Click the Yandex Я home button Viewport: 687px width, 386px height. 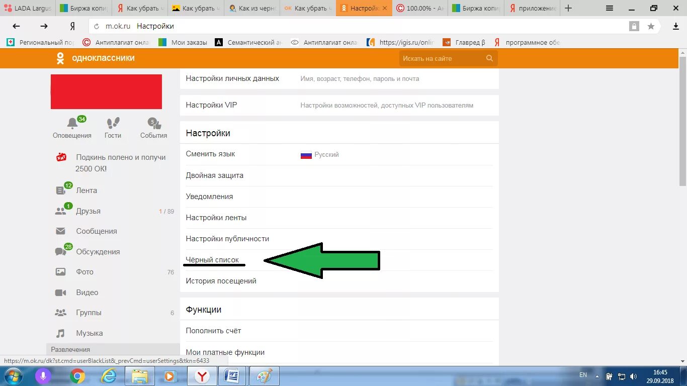pos(73,26)
